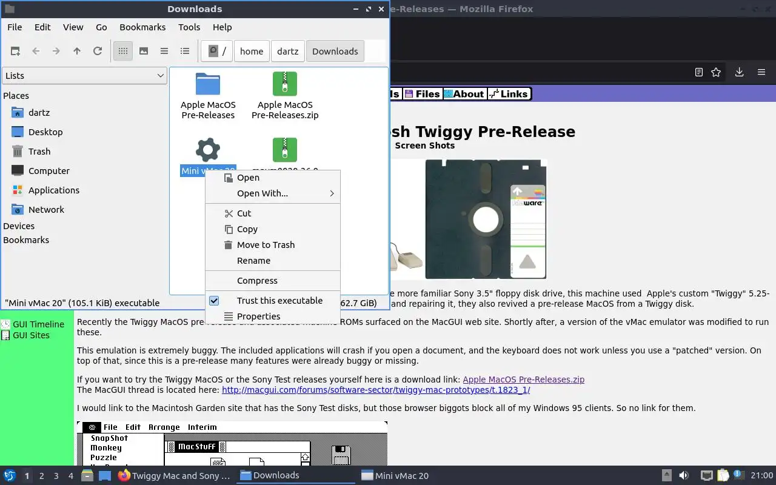Go forward in file manager history

click(56, 52)
